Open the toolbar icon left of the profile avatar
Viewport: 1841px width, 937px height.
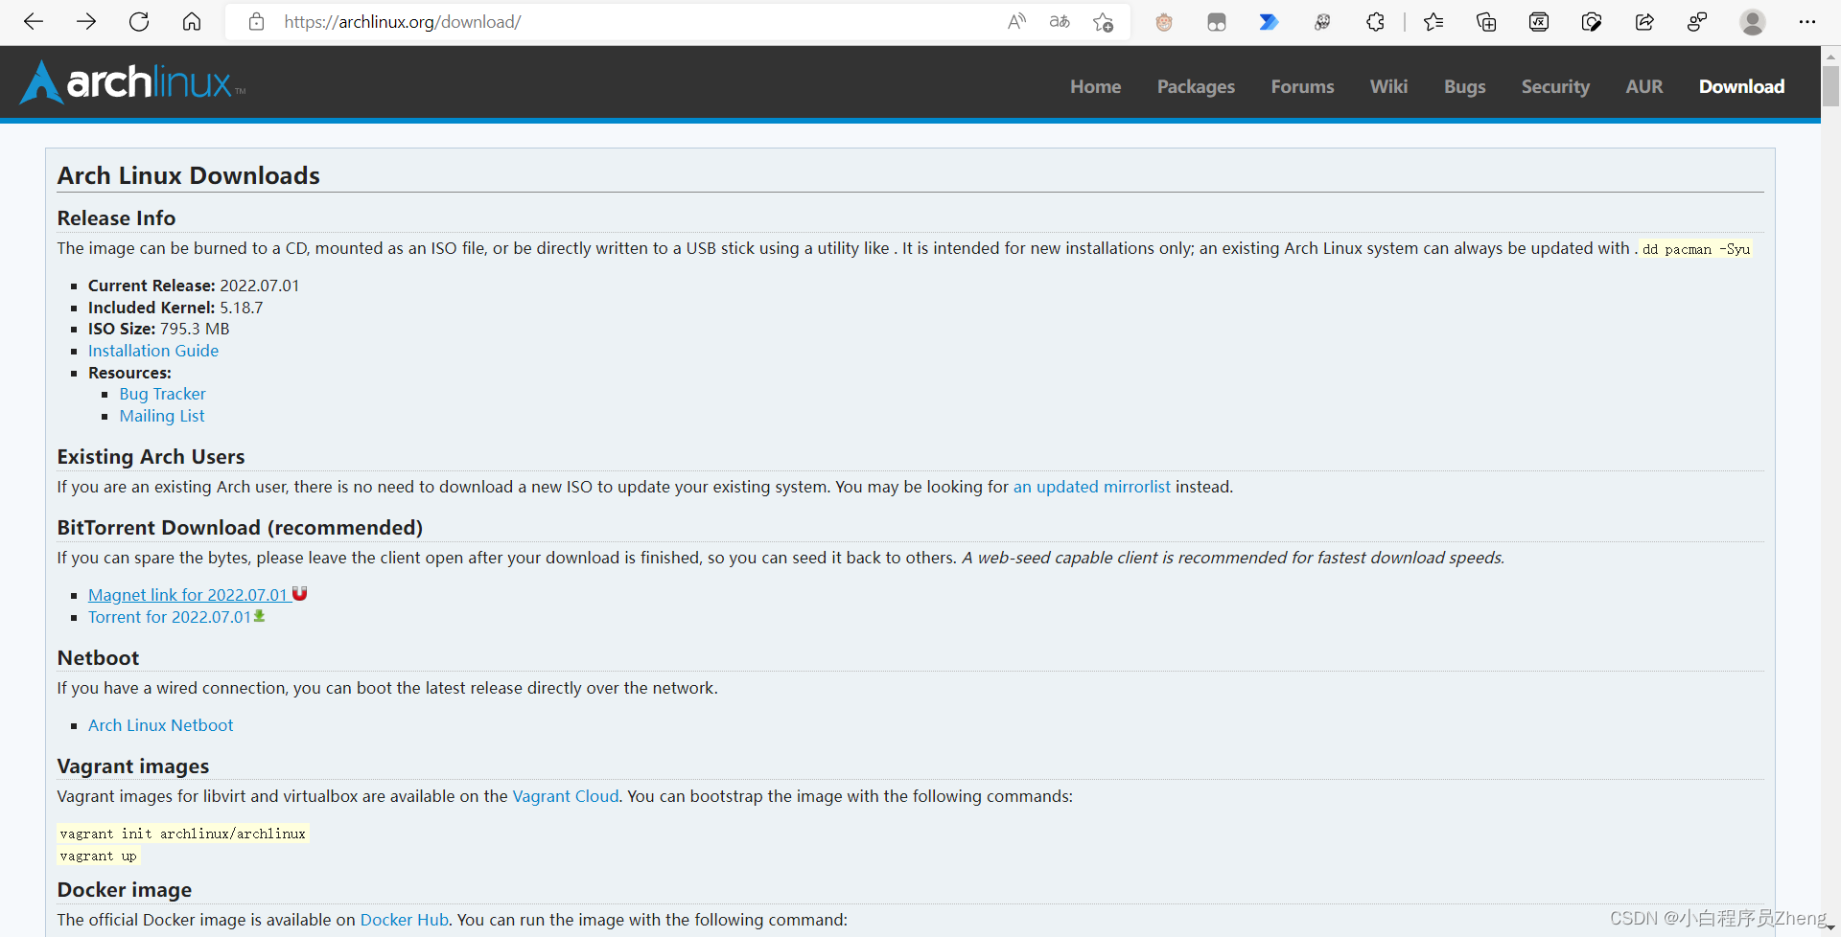(x=1697, y=22)
